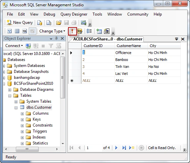The image size is (190, 163).
Task: Click the City column header
Action: (164, 46)
